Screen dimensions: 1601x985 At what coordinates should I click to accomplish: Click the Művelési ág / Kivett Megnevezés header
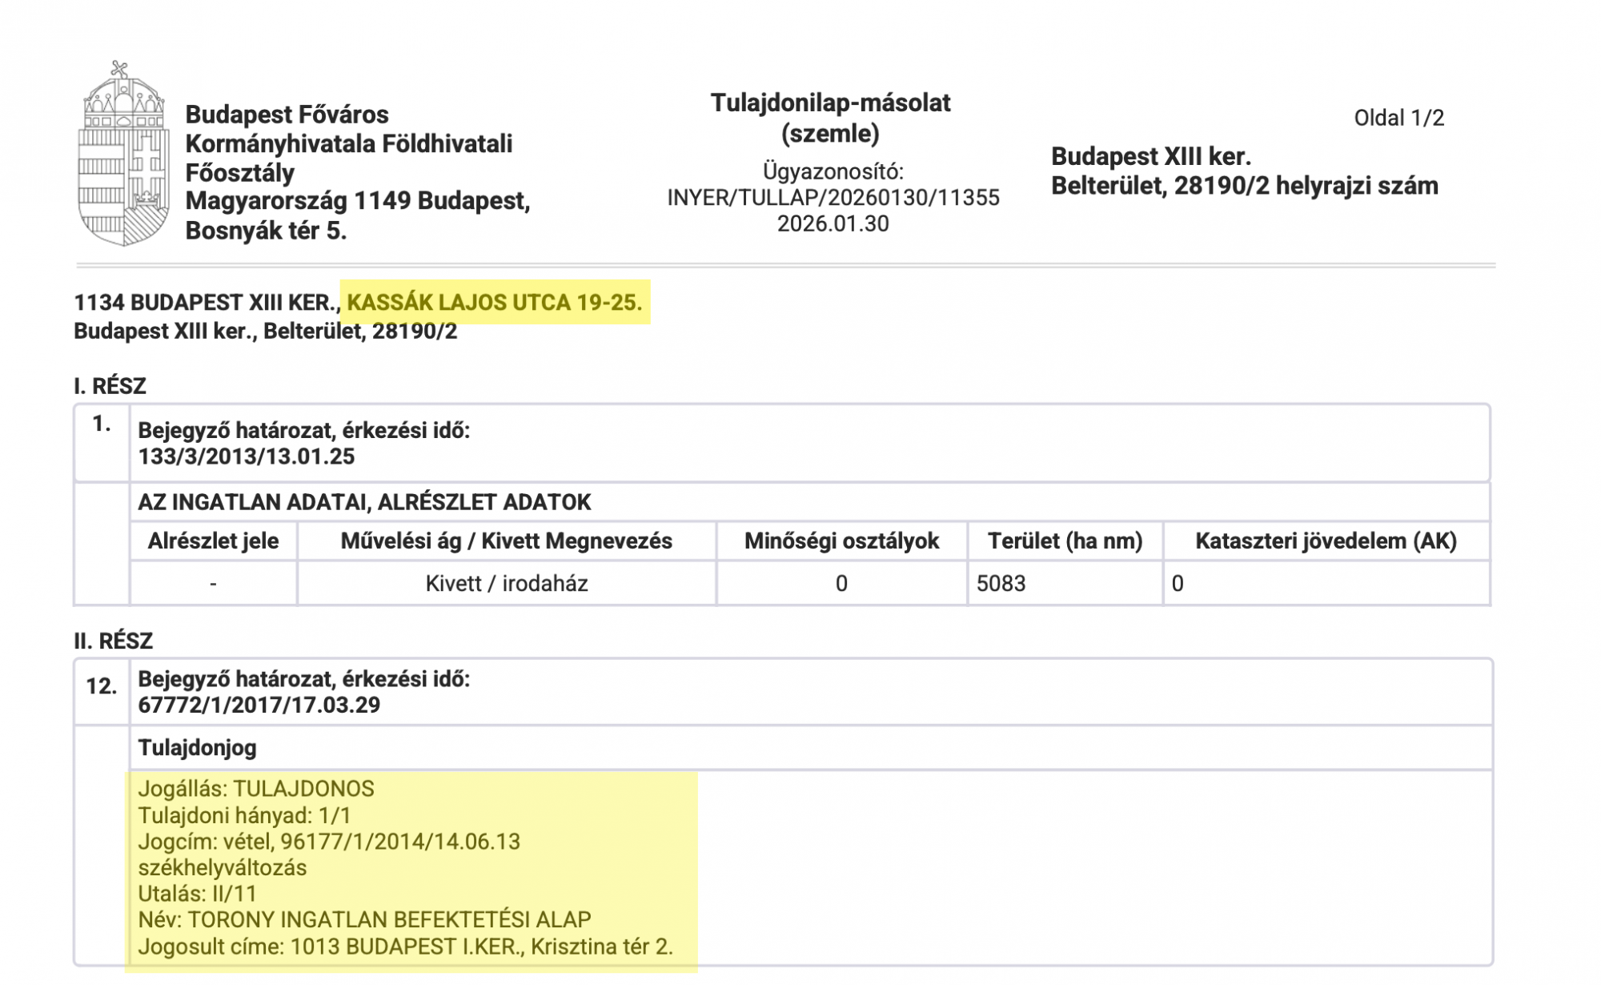pyautogui.click(x=506, y=541)
